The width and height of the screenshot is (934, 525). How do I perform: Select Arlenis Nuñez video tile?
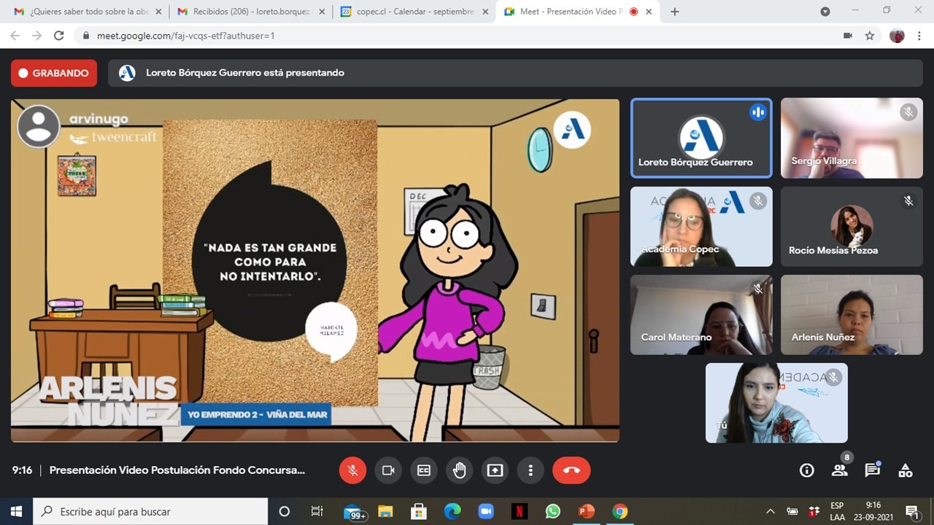point(852,315)
